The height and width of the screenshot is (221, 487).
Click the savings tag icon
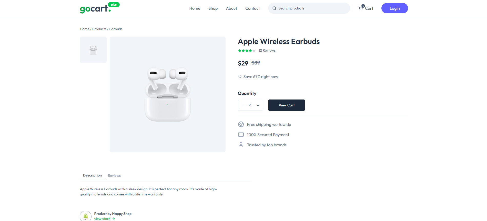tap(240, 76)
